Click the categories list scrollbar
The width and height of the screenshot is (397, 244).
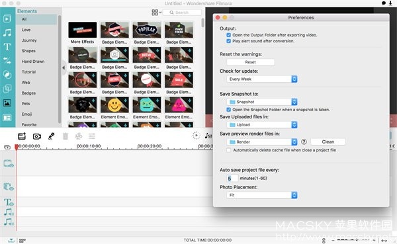[60, 68]
